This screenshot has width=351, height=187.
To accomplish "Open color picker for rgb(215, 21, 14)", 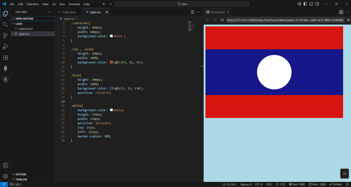I will [x=111, y=62].
